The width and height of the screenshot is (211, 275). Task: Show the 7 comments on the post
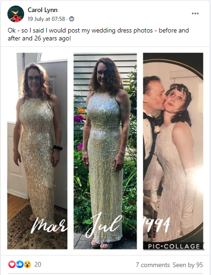153,265
